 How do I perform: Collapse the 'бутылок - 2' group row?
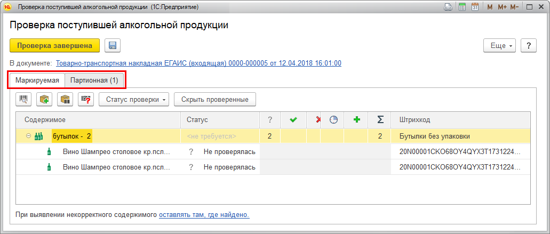(28, 136)
